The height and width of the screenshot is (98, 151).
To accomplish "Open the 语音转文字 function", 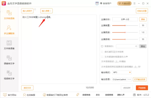I will (9, 60).
